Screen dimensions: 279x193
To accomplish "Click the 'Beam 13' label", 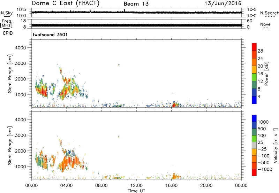I will (136, 4).
